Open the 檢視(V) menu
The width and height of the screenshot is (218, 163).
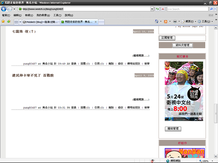(x=29, y=15)
